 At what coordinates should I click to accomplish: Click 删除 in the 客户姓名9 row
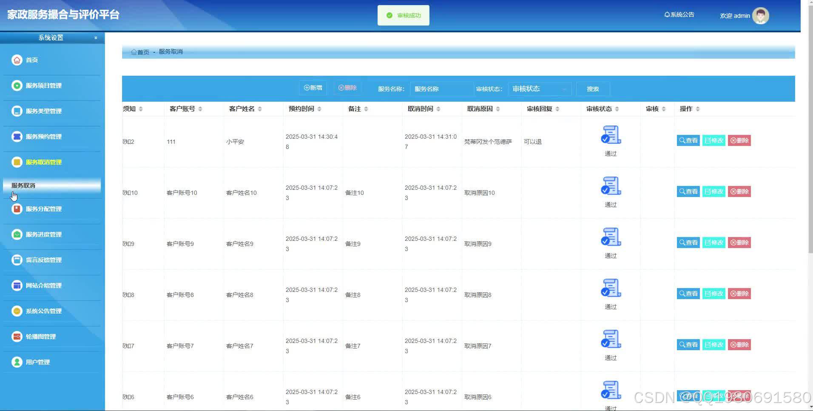coord(739,243)
